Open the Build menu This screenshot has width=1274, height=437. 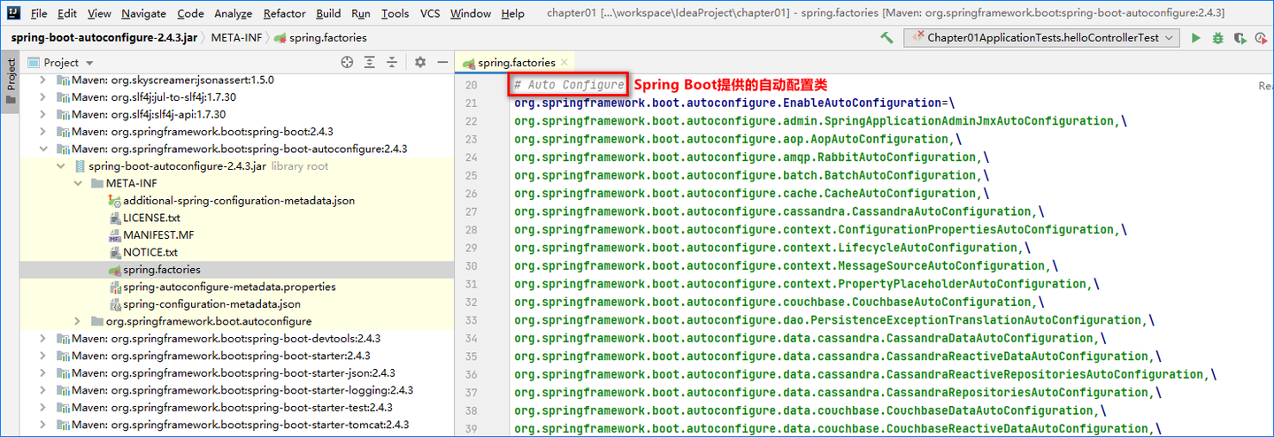[328, 13]
